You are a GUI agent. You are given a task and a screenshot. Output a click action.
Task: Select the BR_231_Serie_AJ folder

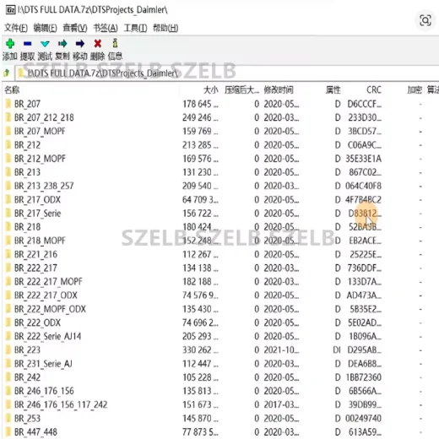[x=43, y=364]
